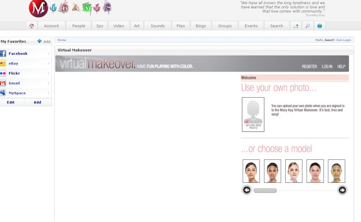The height and width of the screenshot is (222, 361).
Task: Expand the eBay favorite chevron
Action: point(49,63)
